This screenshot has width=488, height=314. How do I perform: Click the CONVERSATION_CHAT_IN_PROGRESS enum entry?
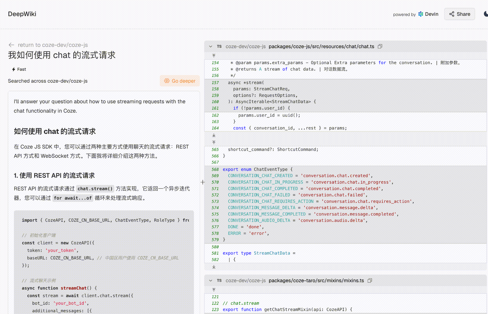tap(311, 182)
